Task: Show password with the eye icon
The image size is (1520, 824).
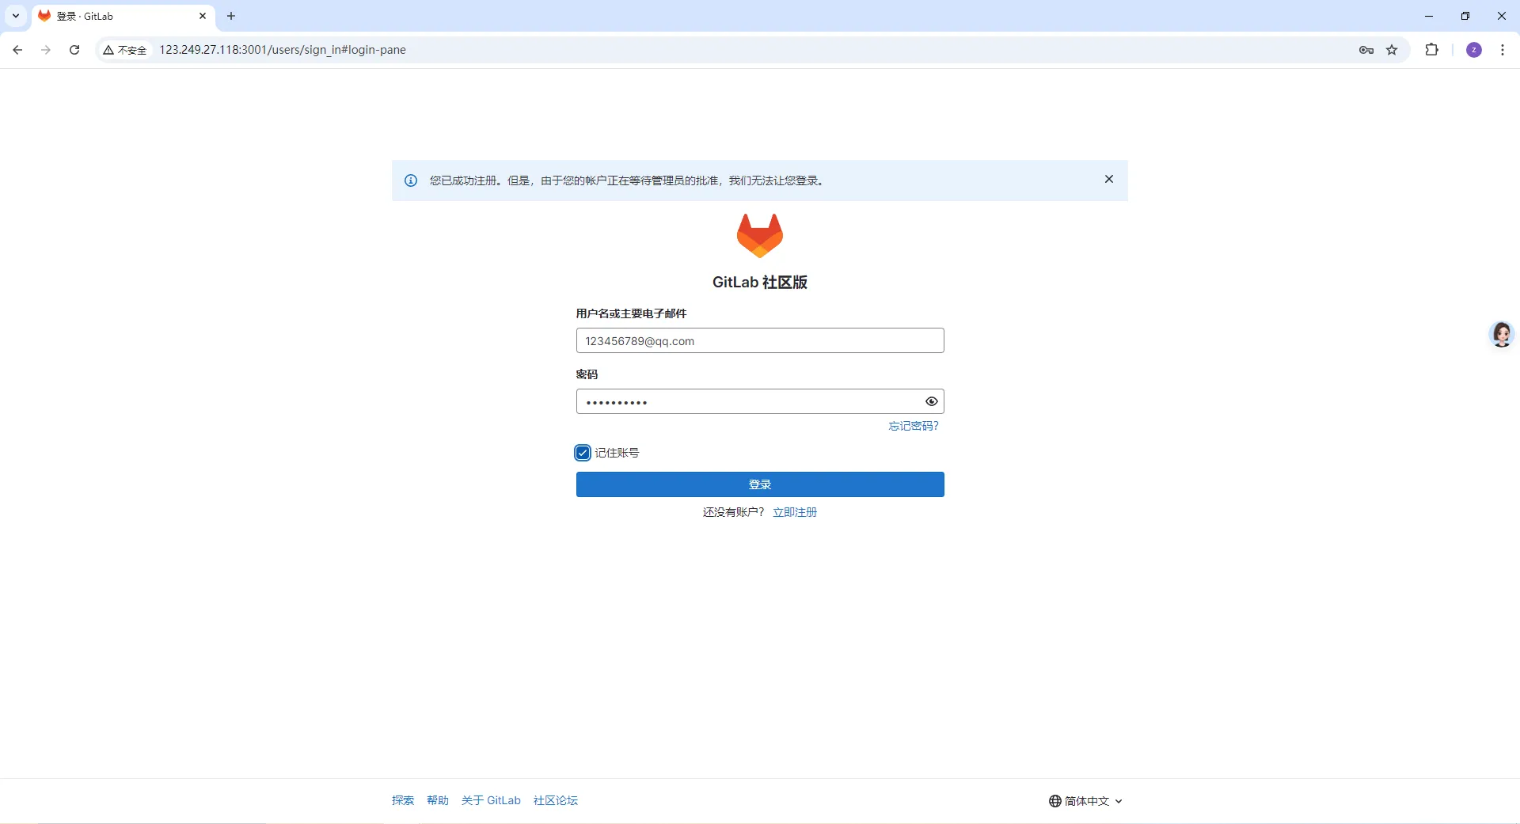Action: click(x=932, y=401)
